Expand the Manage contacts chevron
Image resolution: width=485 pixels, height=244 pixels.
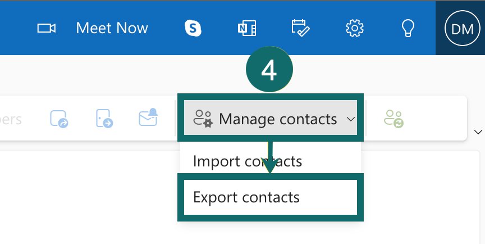pos(351,119)
